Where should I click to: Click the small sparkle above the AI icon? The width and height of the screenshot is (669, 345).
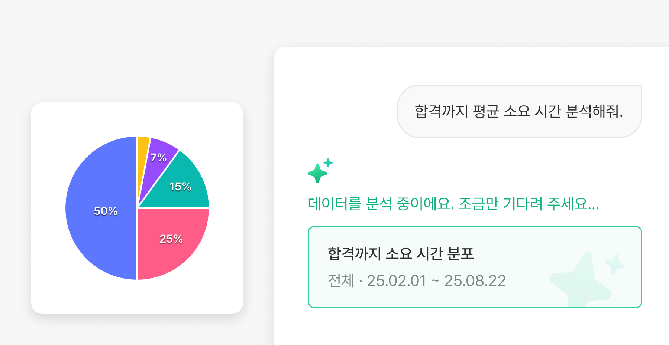(328, 163)
